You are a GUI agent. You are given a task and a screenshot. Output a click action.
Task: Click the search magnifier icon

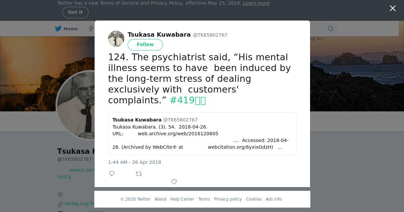click(x=331, y=29)
